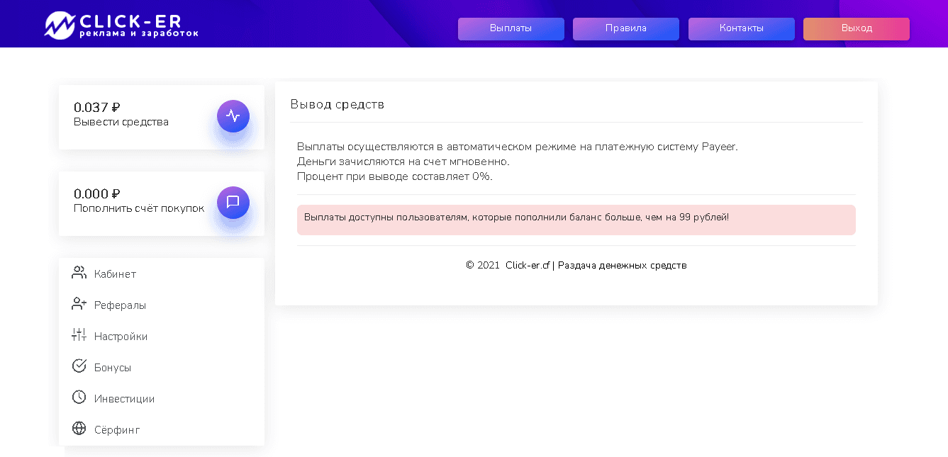This screenshot has height=457, width=948.
Task: Click the Инвестиции clock icon
Action: [x=79, y=397]
